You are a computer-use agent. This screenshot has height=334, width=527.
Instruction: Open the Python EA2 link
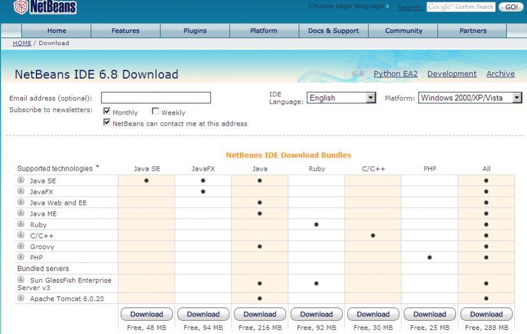click(395, 74)
